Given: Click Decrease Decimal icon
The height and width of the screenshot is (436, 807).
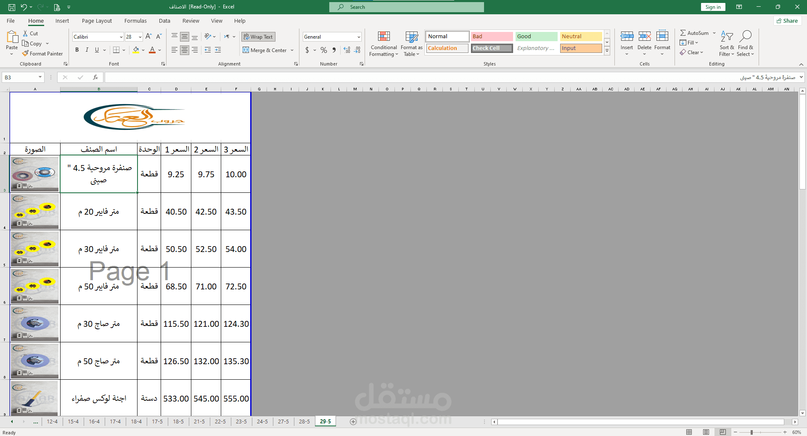Looking at the screenshot, I should pyautogui.click(x=357, y=50).
